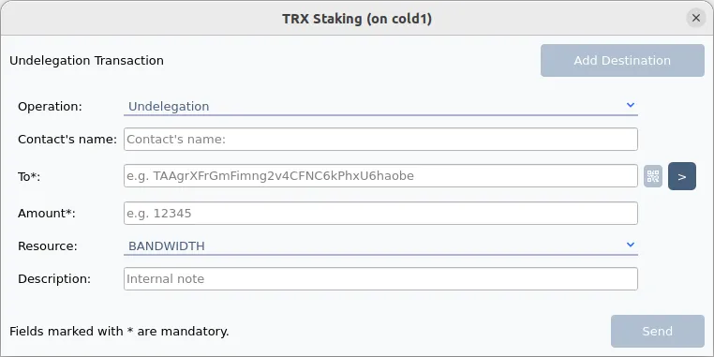Screen dimensions: 714x357
Task: Click the Operation label
Action: [x=50, y=107]
